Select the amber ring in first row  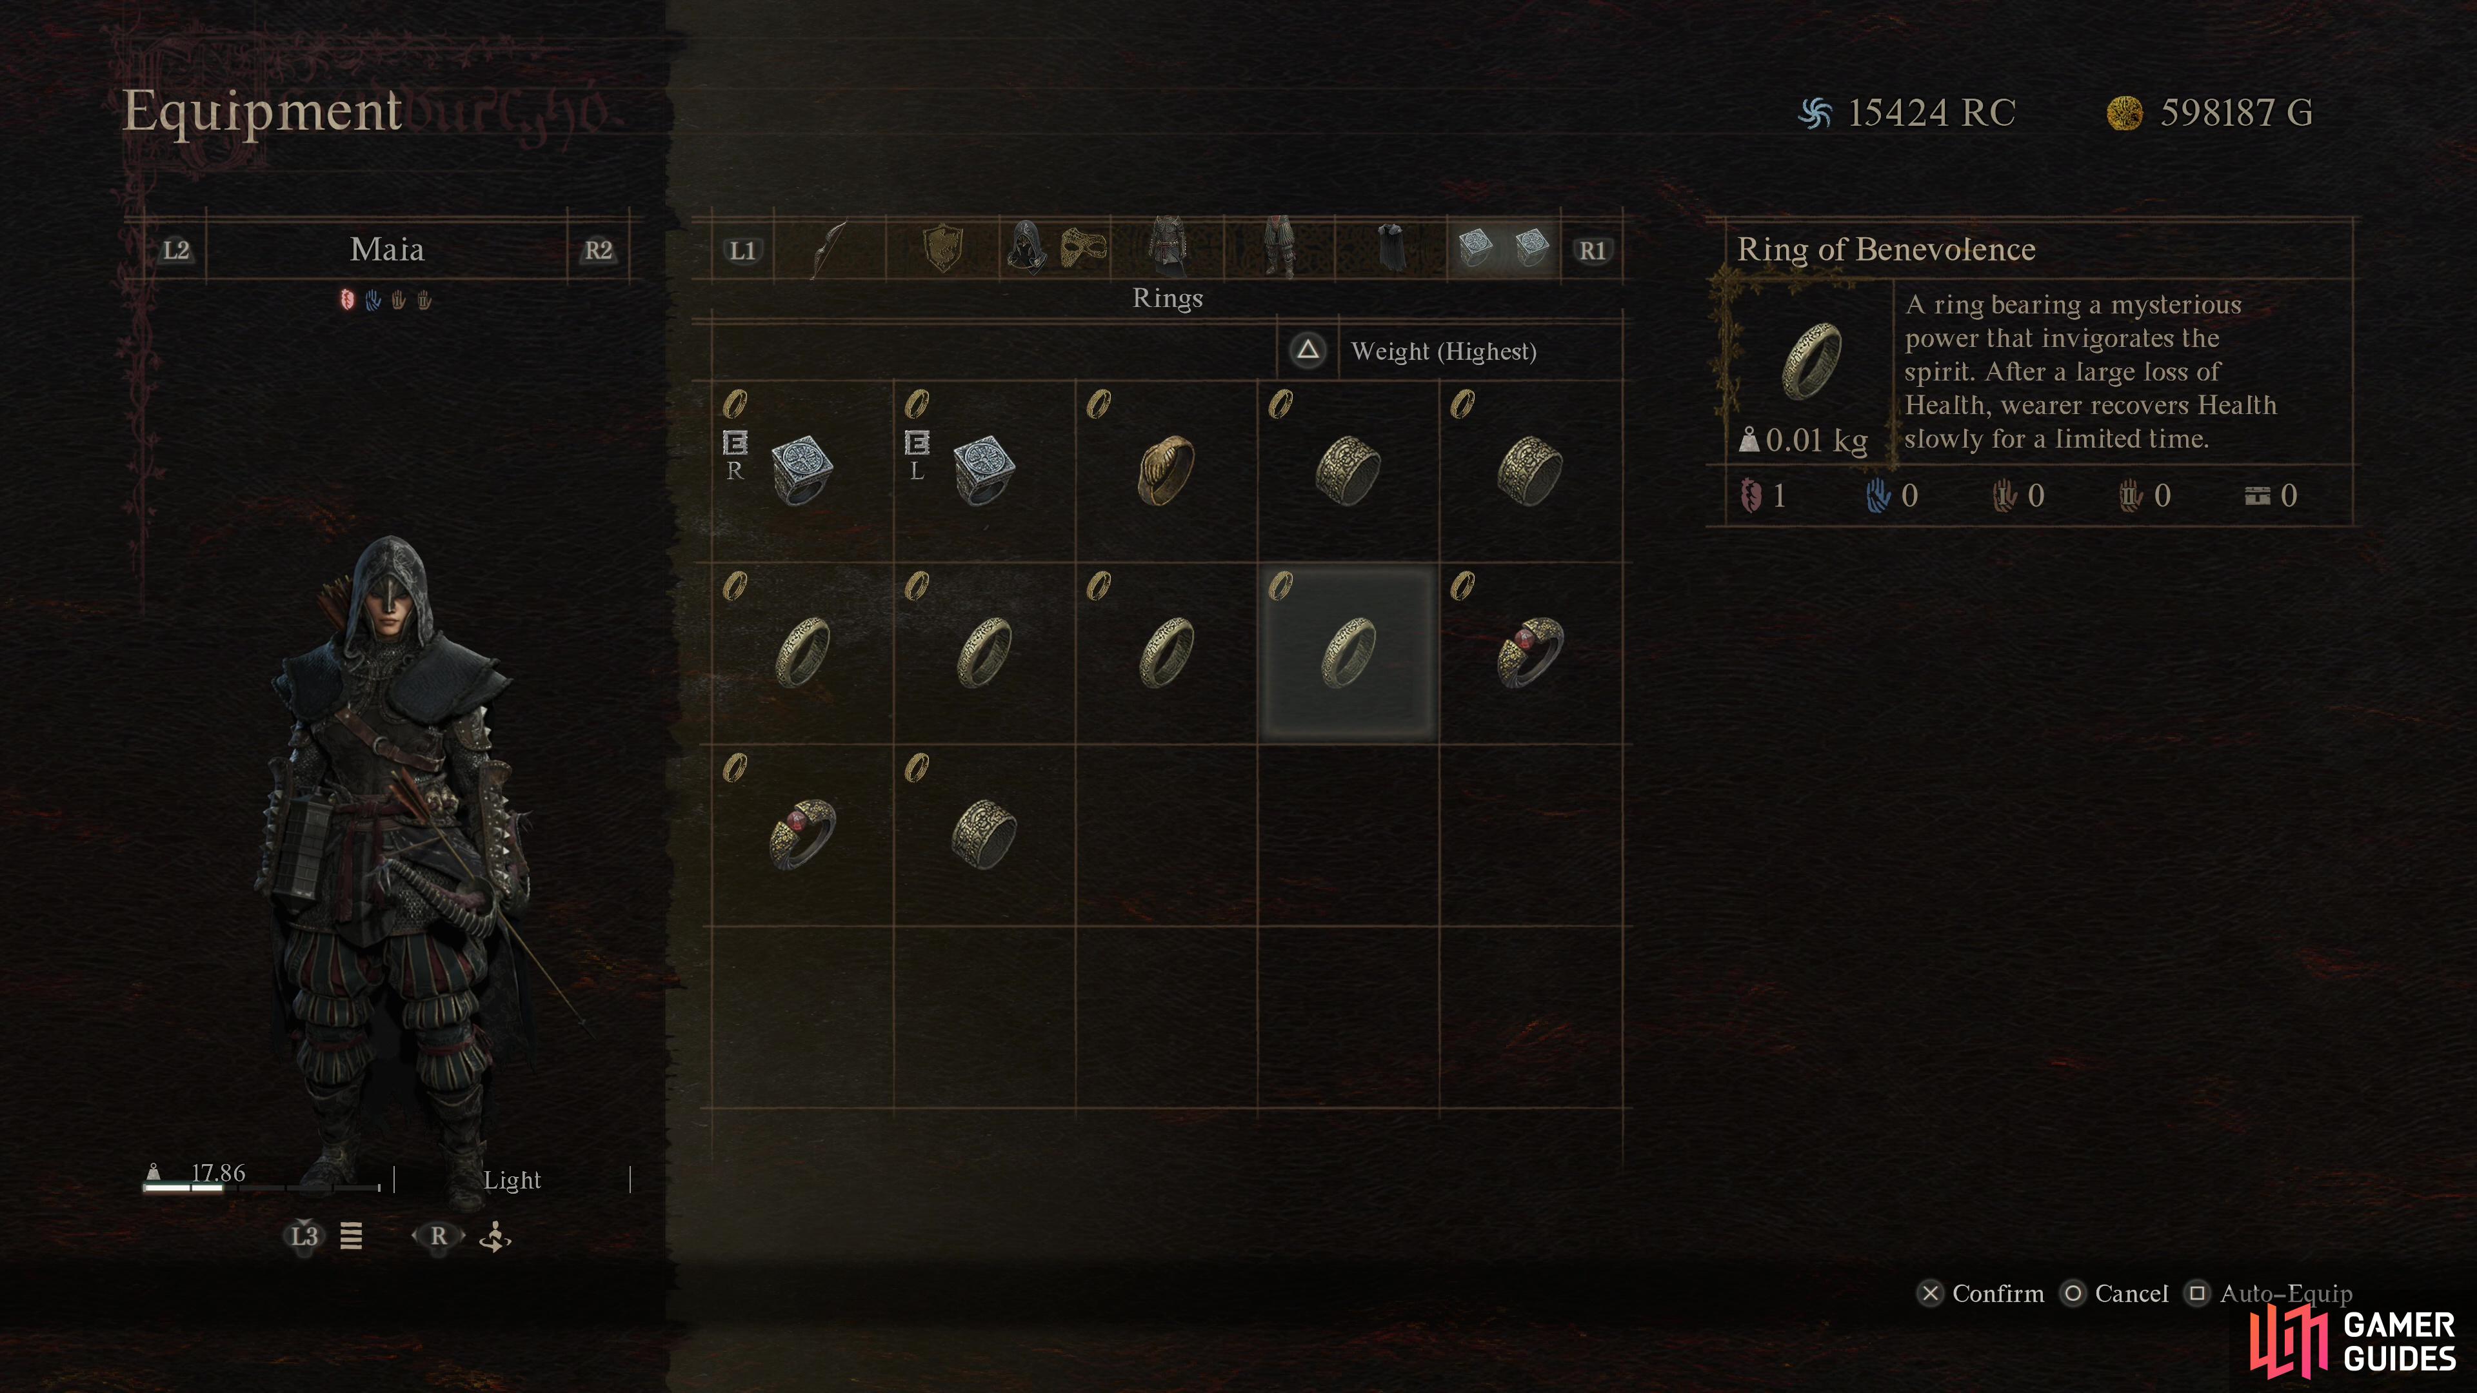(x=1166, y=470)
